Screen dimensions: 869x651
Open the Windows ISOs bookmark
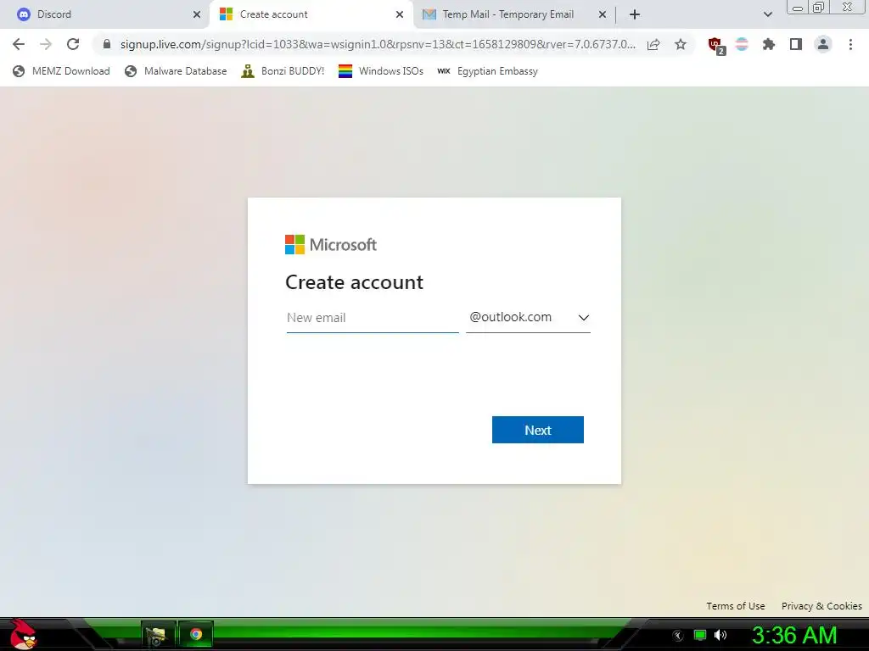point(381,71)
